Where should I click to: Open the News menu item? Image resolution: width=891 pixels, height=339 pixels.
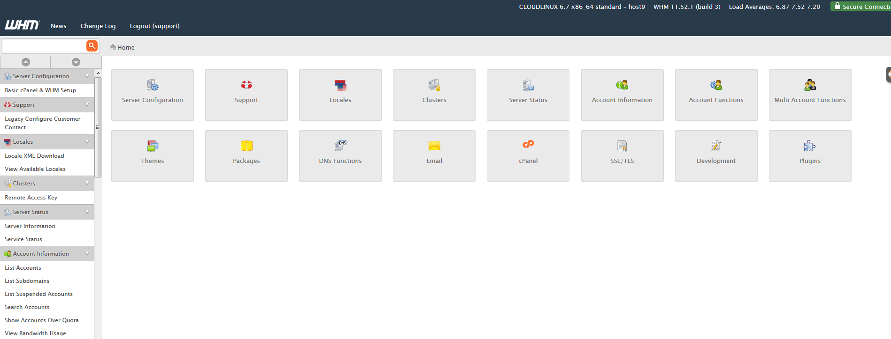pyautogui.click(x=58, y=26)
